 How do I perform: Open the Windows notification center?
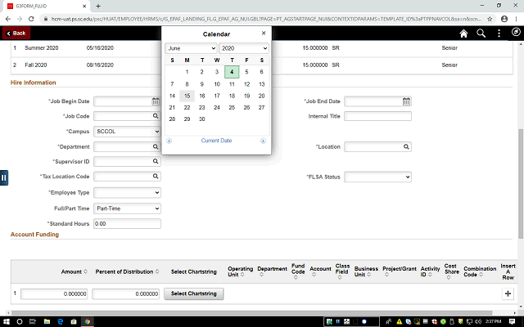click(x=512, y=321)
